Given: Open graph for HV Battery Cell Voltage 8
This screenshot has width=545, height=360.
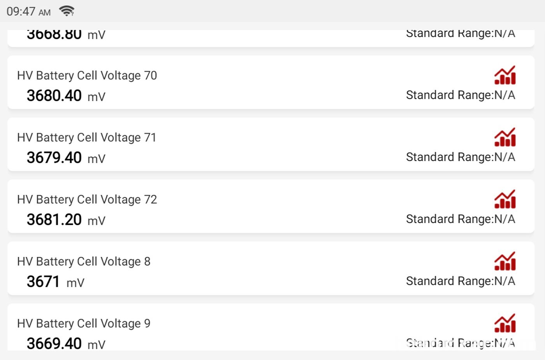Looking at the screenshot, I should click(505, 261).
